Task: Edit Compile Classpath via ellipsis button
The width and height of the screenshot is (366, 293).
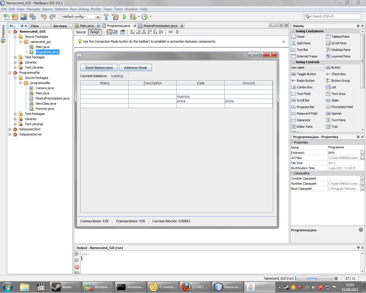Action: (x=362, y=178)
